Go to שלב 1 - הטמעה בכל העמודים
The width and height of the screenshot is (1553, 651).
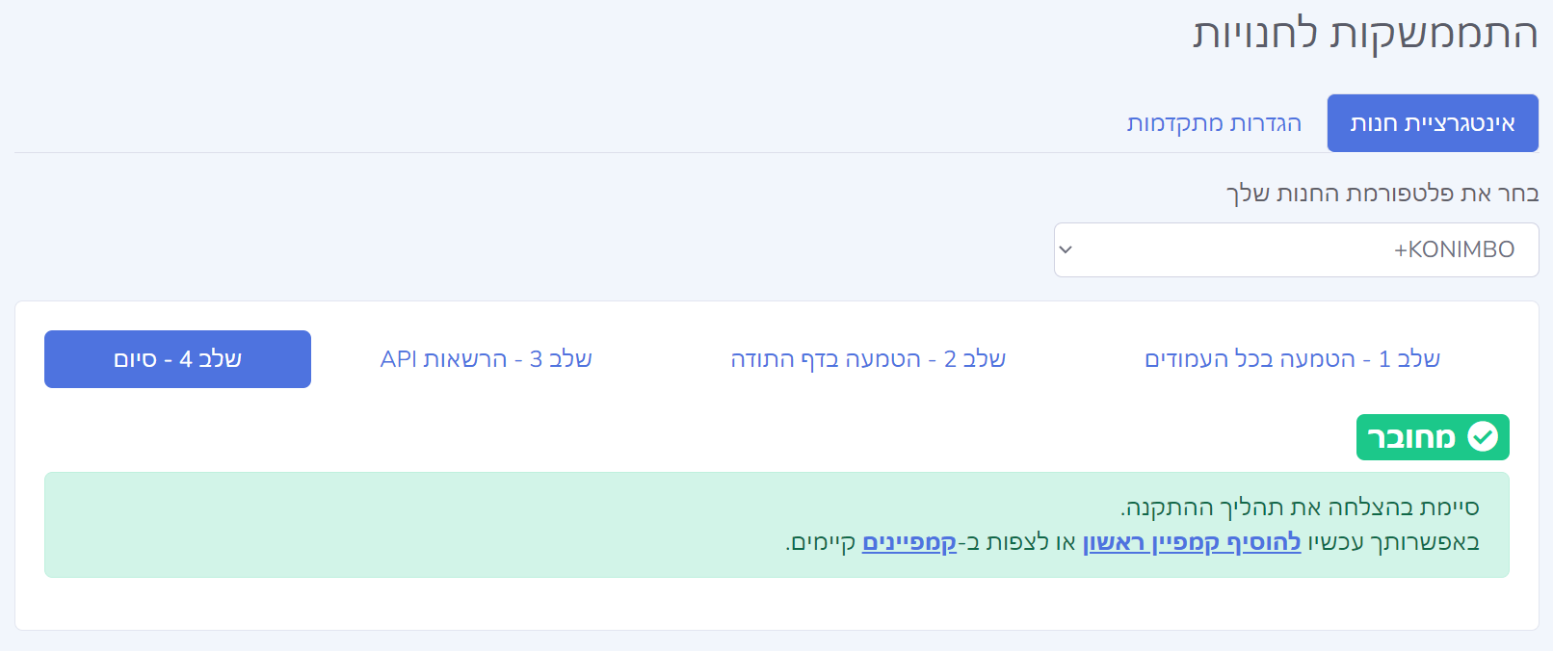1292,359
